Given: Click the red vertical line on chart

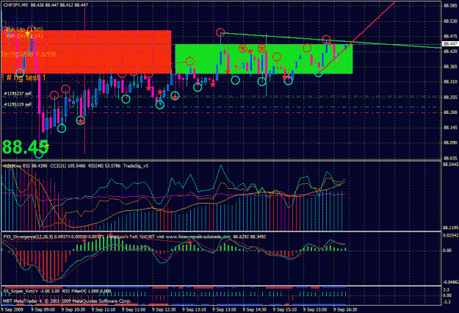Looking at the screenshot, I should pyautogui.click(x=85, y=81).
